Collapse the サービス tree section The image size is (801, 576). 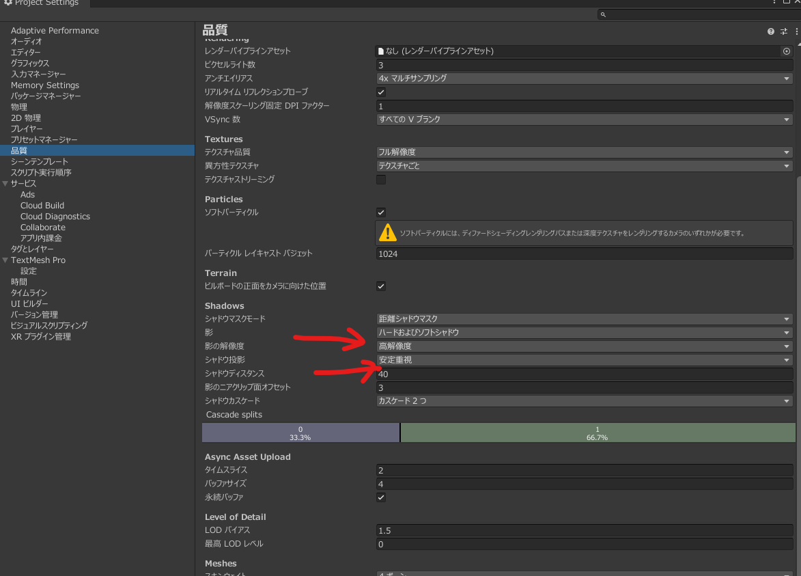(5, 183)
